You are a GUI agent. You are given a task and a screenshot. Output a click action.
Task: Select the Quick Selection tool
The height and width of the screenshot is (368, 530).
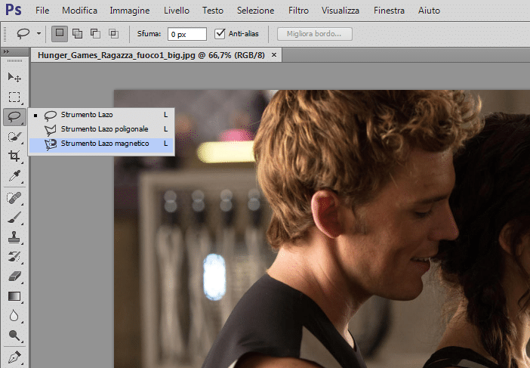[14, 136]
